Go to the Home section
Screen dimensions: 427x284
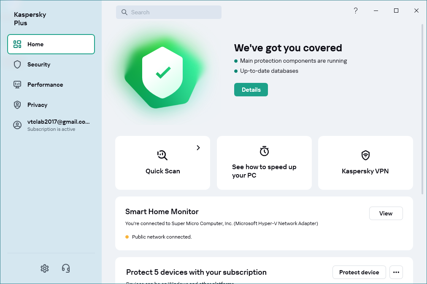tap(51, 44)
